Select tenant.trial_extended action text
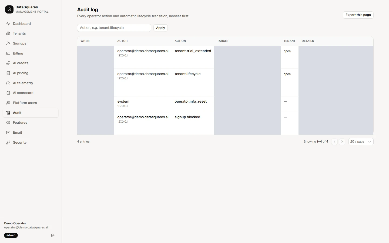This screenshot has height=243, width=389. 193,51
